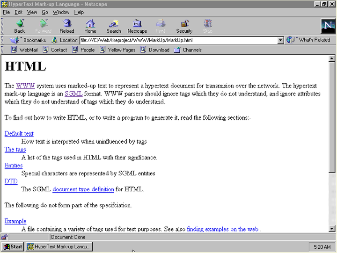
Task: Open the Channels folder
Action: [x=188, y=50]
